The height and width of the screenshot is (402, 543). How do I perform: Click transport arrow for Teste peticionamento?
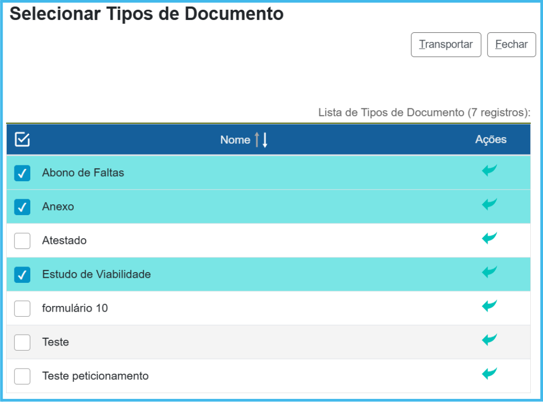[489, 374]
